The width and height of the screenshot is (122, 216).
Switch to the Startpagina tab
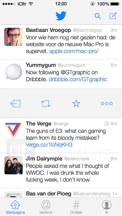click(15, 207)
